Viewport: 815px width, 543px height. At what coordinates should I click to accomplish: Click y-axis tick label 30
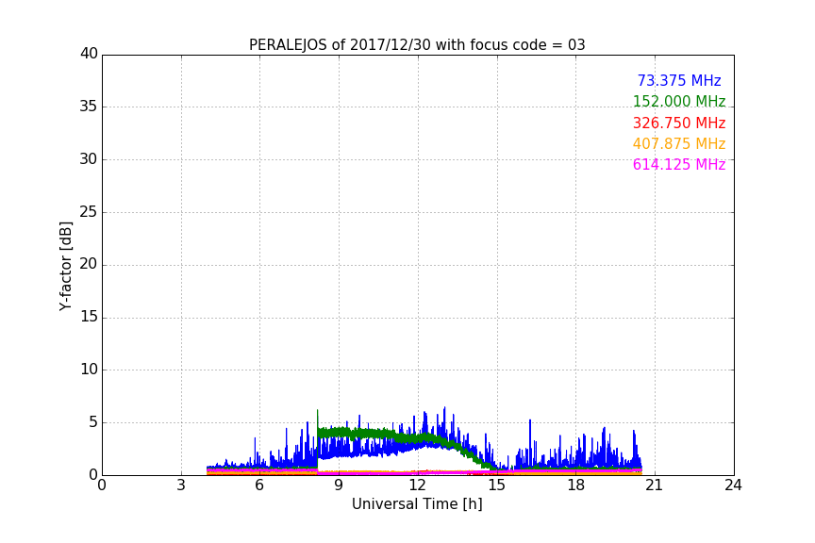[x=89, y=159]
